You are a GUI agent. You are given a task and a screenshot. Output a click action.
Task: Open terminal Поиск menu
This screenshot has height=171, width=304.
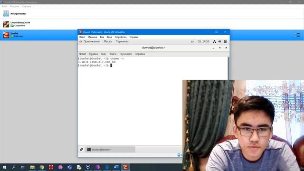click(113, 54)
